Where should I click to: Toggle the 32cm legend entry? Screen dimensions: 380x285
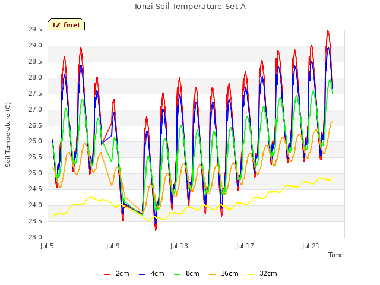pyautogui.click(x=262, y=273)
